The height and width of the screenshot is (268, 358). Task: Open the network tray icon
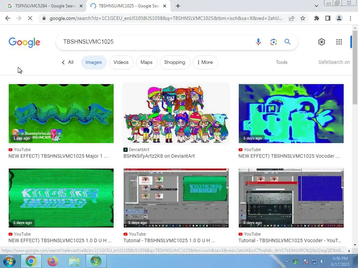click(x=314, y=261)
